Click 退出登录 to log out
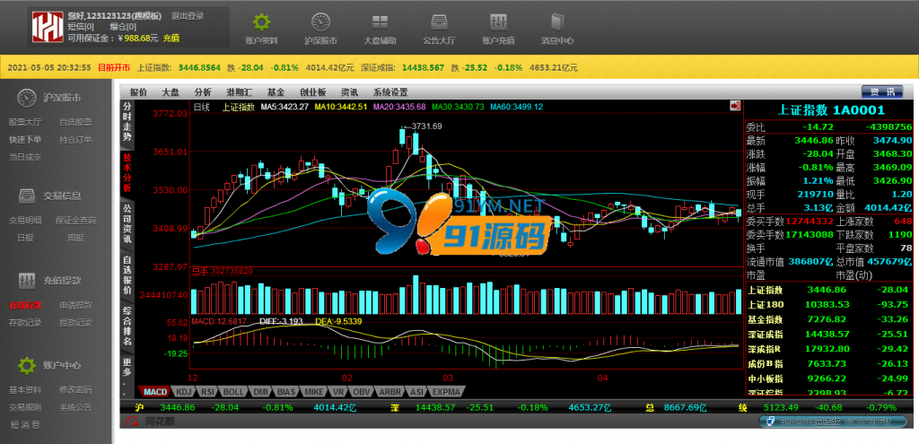Screen dimensions: 919x444 pos(188,16)
